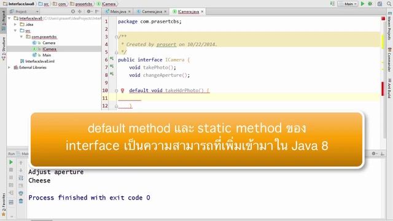
Task: Click the Stop square in Run panel
Action: click(11, 170)
